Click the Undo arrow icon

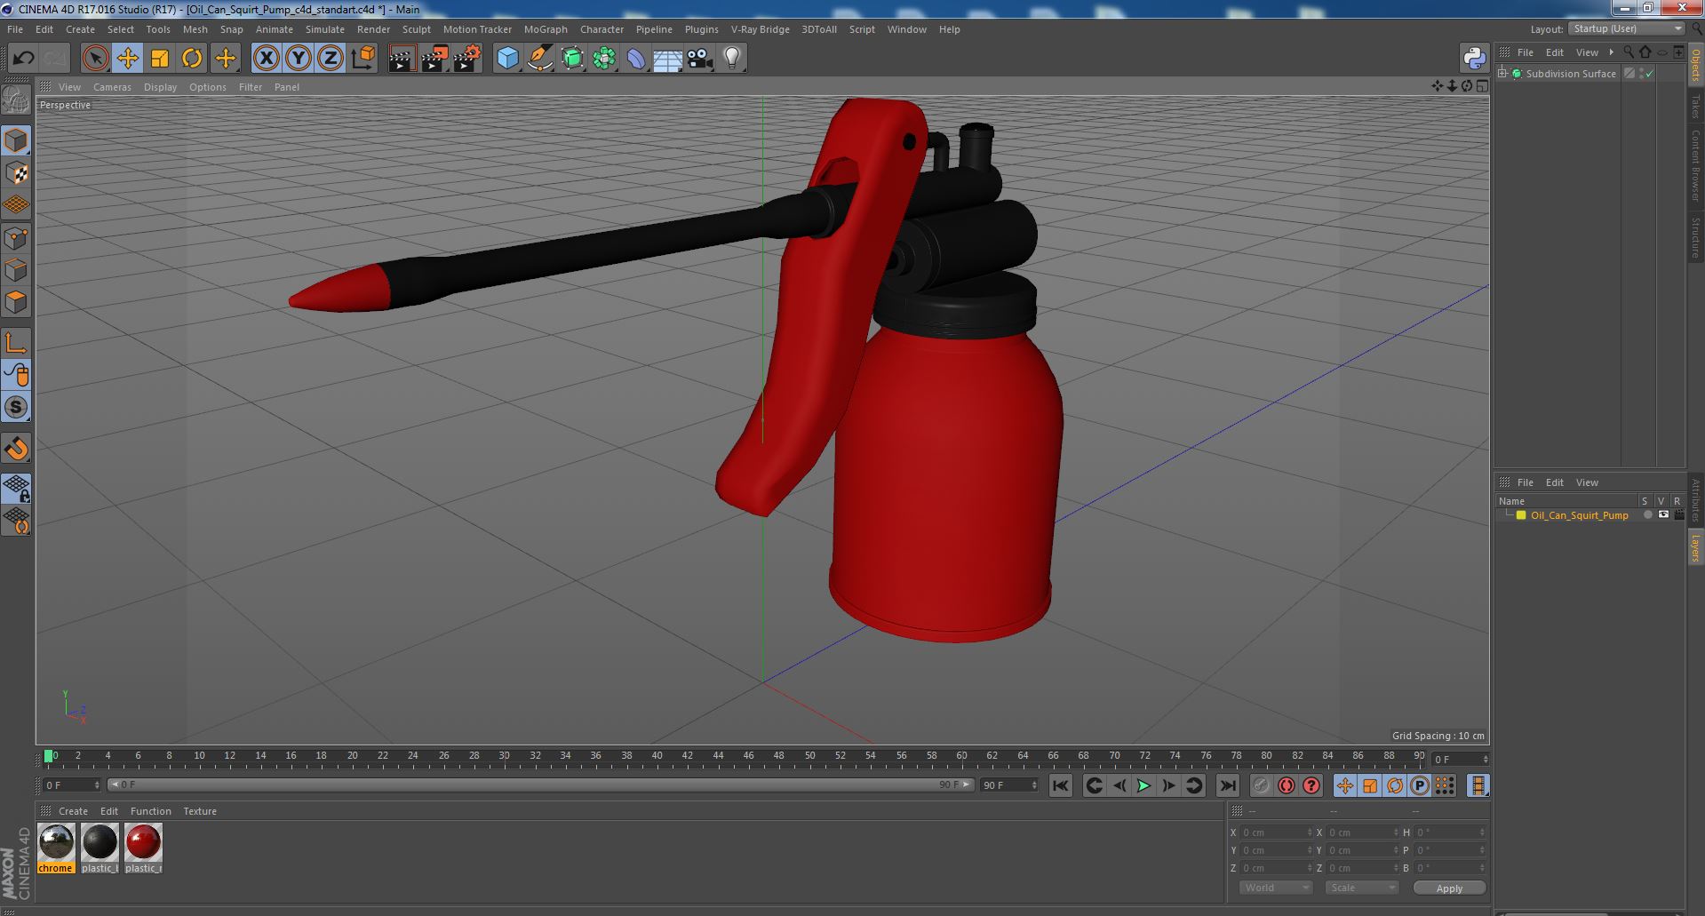click(23, 59)
